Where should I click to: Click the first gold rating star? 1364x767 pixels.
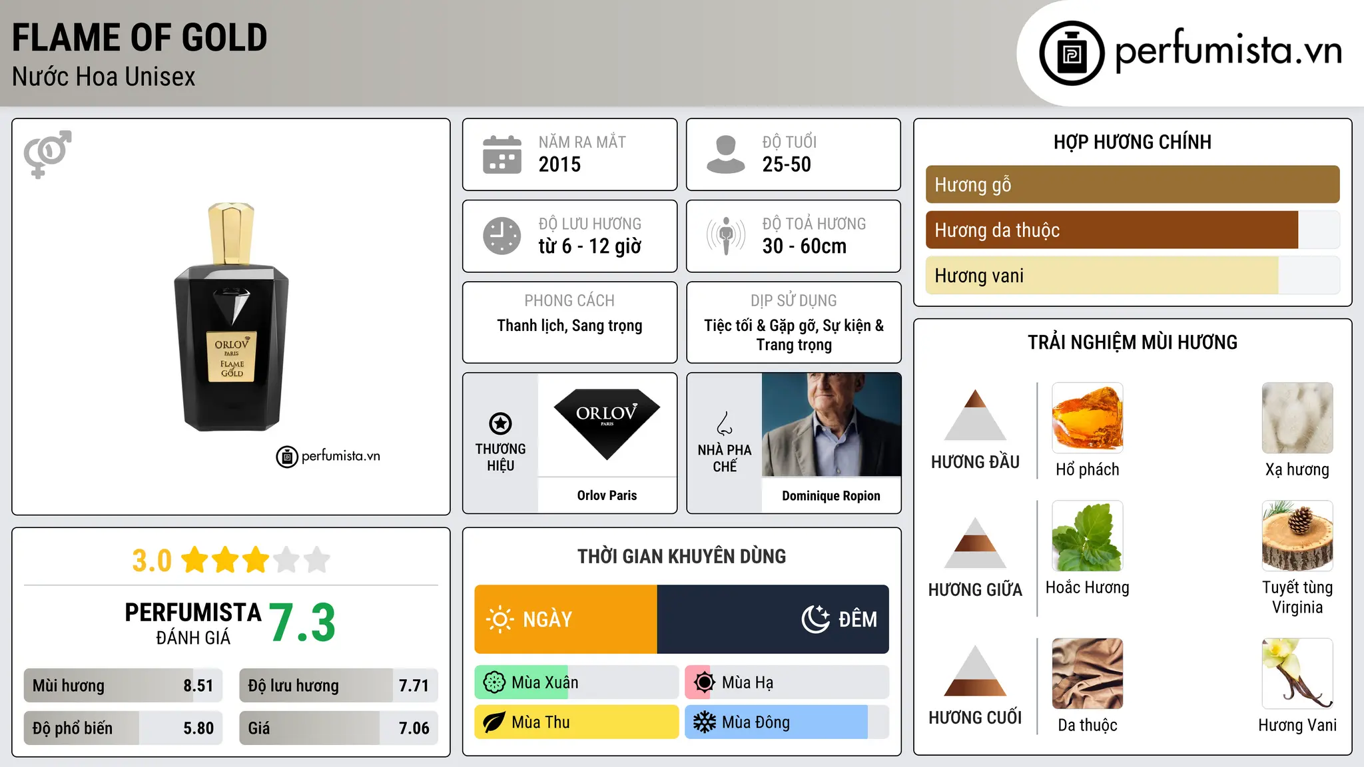[195, 560]
